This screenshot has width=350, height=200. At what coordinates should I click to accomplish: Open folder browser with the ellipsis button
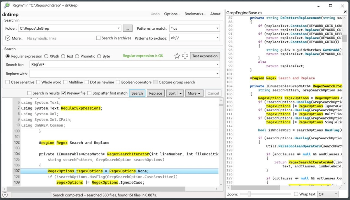tap(128, 28)
